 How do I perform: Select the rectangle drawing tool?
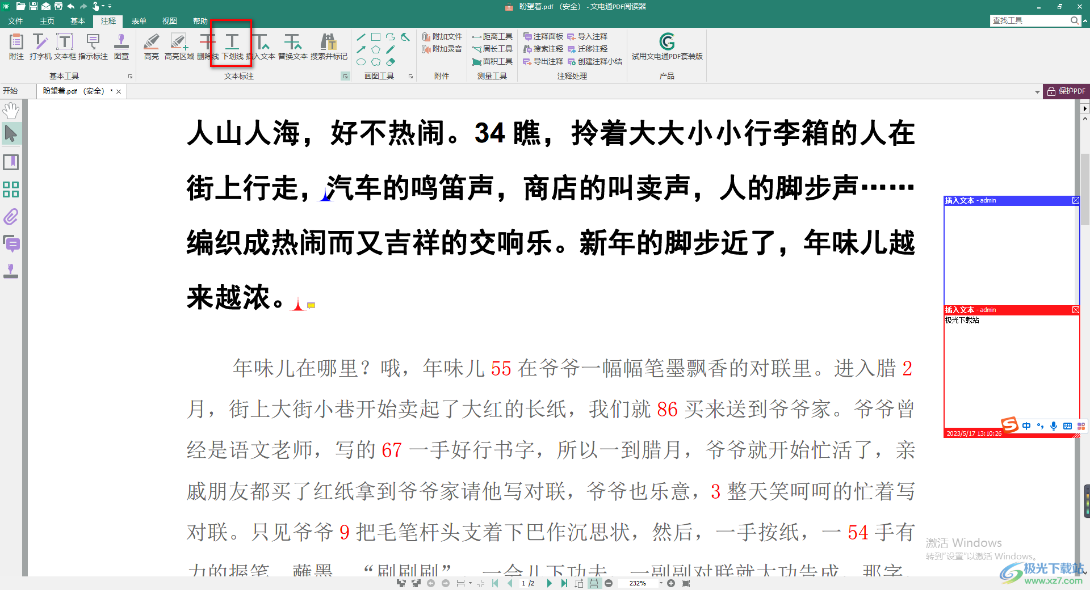tap(376, 37)
